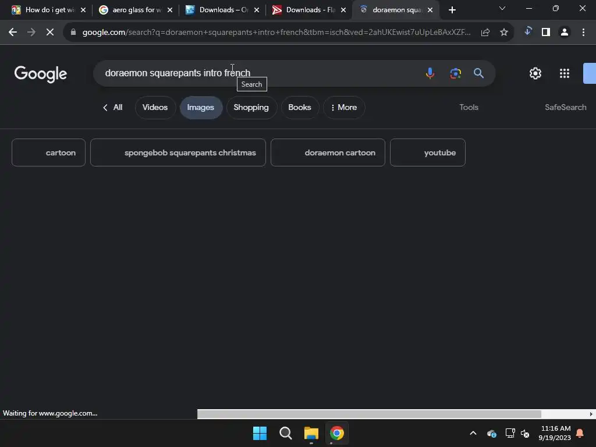Open the SafeSearch dropdown
The image size is (596, 447).
(565, 108)
